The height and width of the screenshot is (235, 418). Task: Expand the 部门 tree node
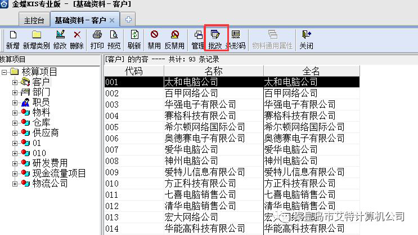[x=15, y=92]
